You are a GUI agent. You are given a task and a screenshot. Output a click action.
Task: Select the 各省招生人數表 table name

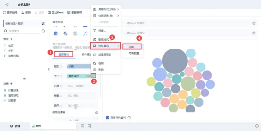14,24
